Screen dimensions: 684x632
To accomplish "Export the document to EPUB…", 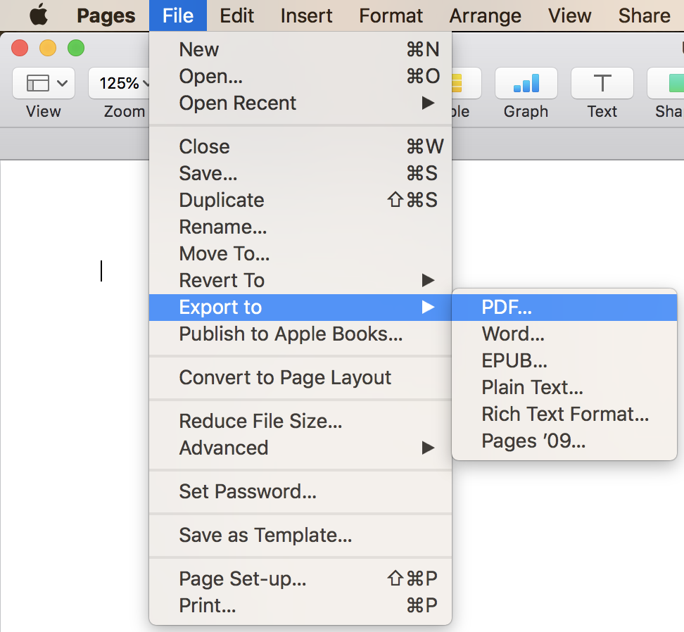I will pos(564,361).
